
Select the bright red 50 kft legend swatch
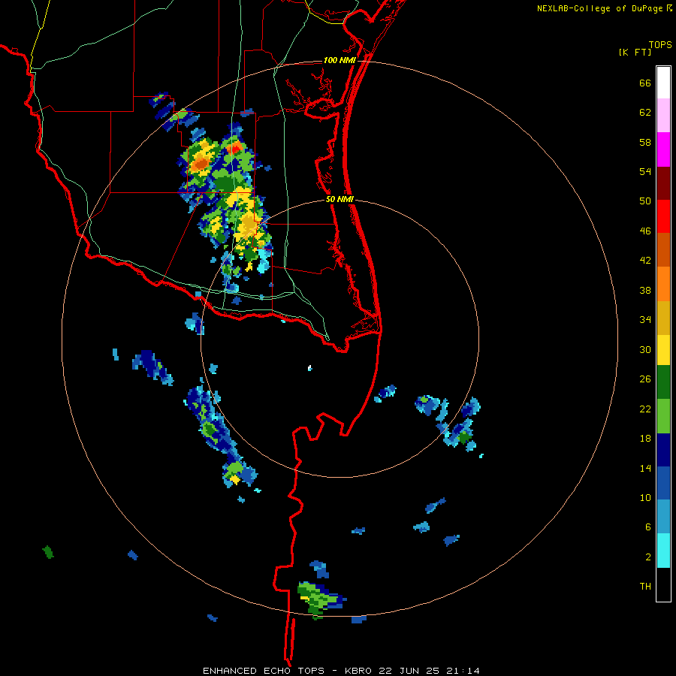coord(663,216)
